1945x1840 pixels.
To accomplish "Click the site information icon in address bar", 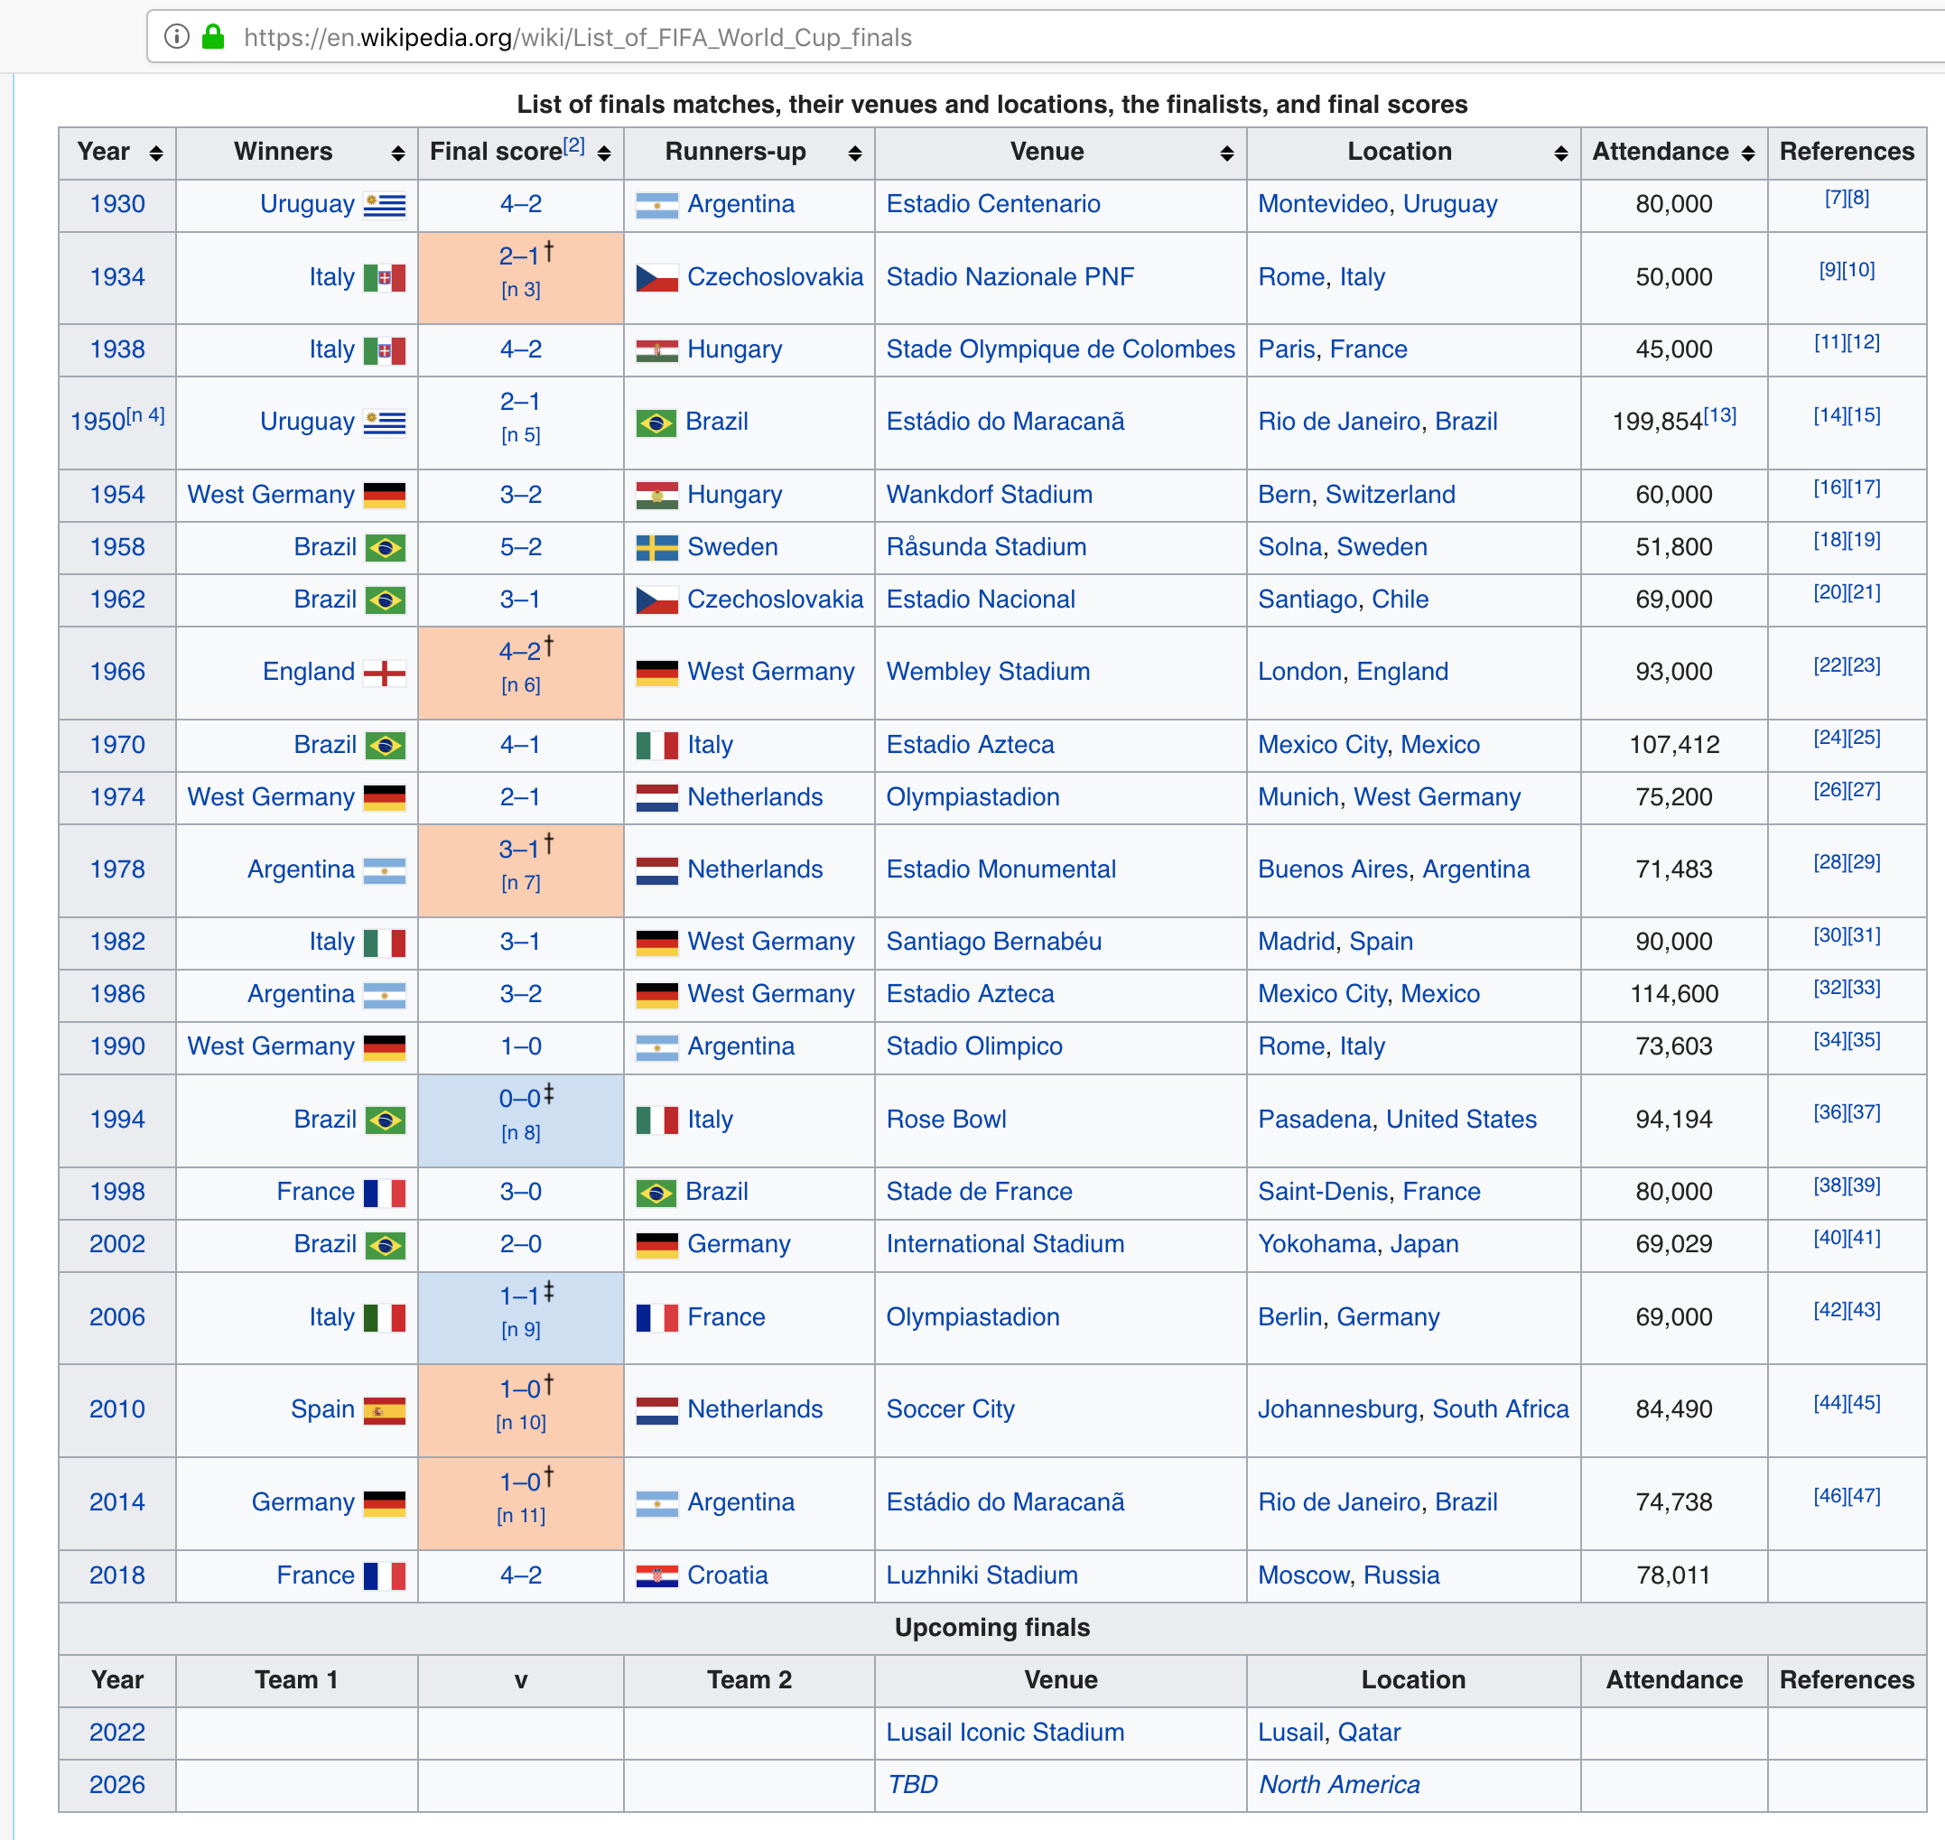I will click(x=177, y=37).
